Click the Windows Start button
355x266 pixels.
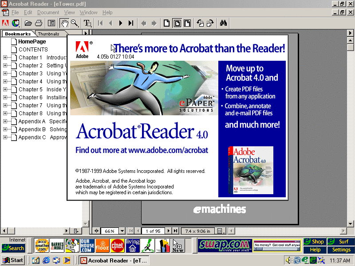tap(13, 260)
